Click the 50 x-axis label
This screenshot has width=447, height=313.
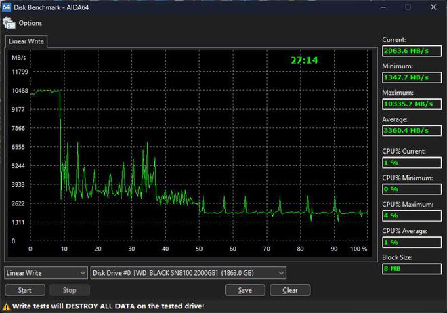pos(199,249)
